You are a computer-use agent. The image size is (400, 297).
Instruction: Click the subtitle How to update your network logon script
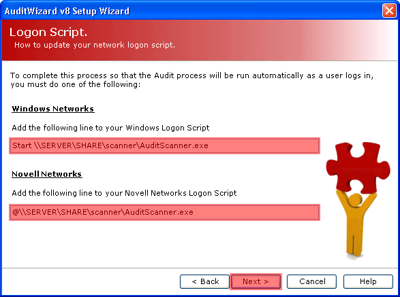tap(95, 45)
